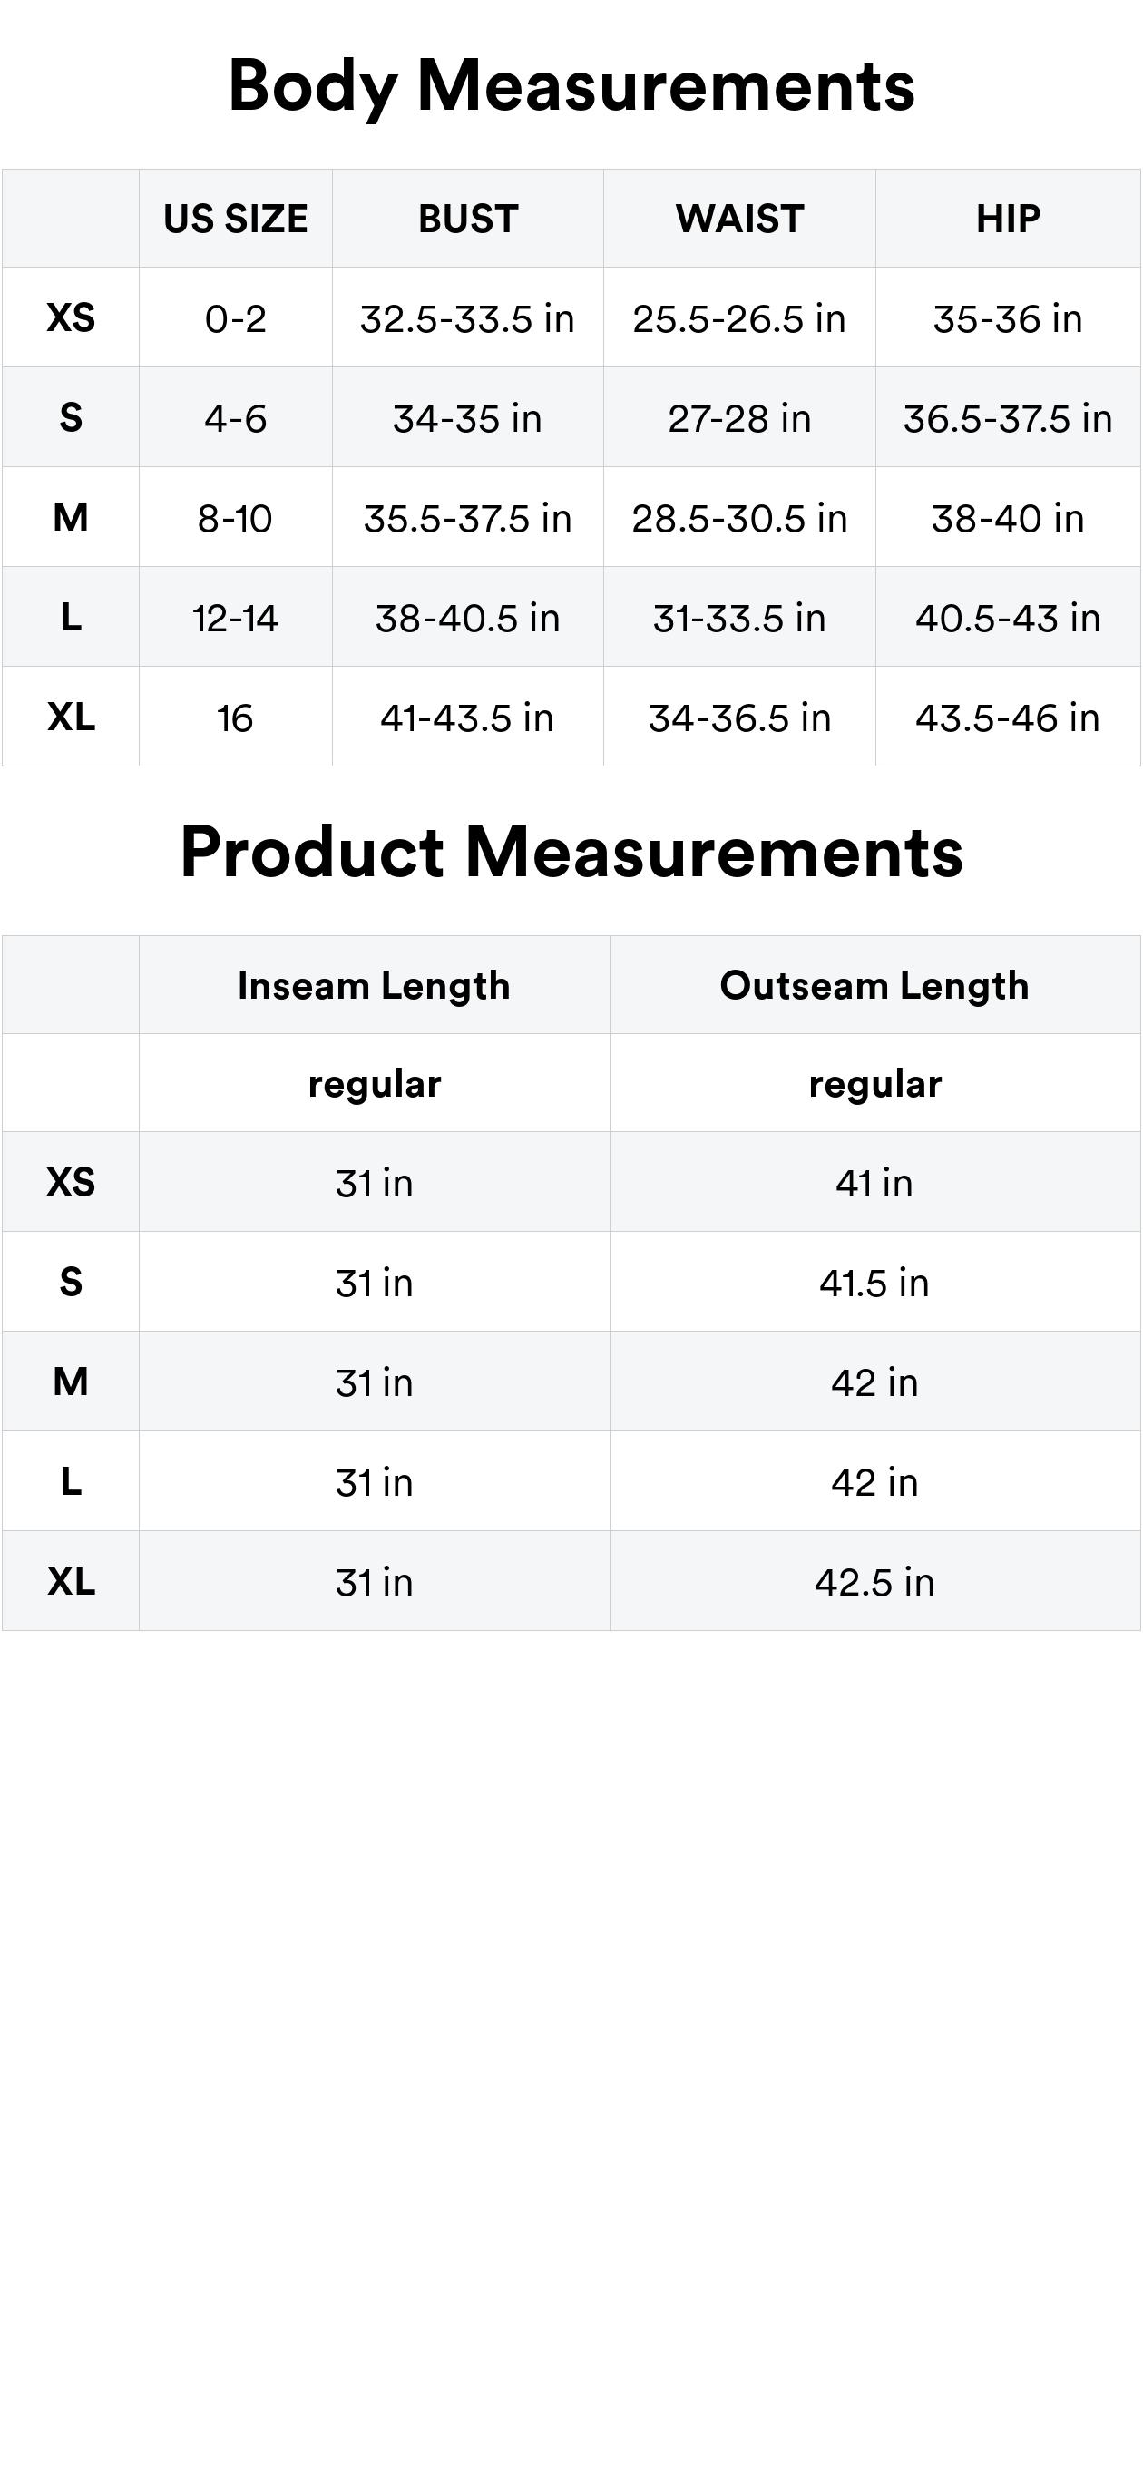Image resolution: width=1143 pixels, height=2480 pixels.
Task: Click the US size 16 cell
Action: [236, 718]
